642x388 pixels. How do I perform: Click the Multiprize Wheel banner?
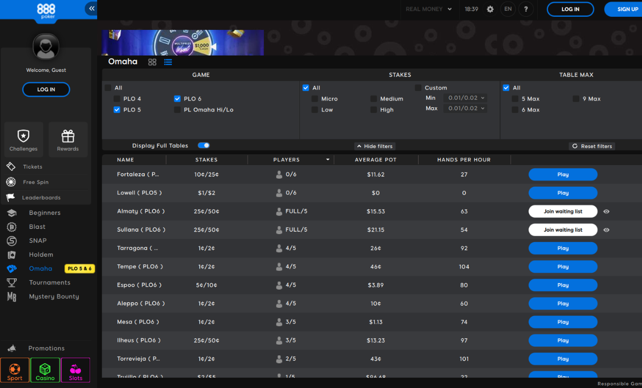183,42
